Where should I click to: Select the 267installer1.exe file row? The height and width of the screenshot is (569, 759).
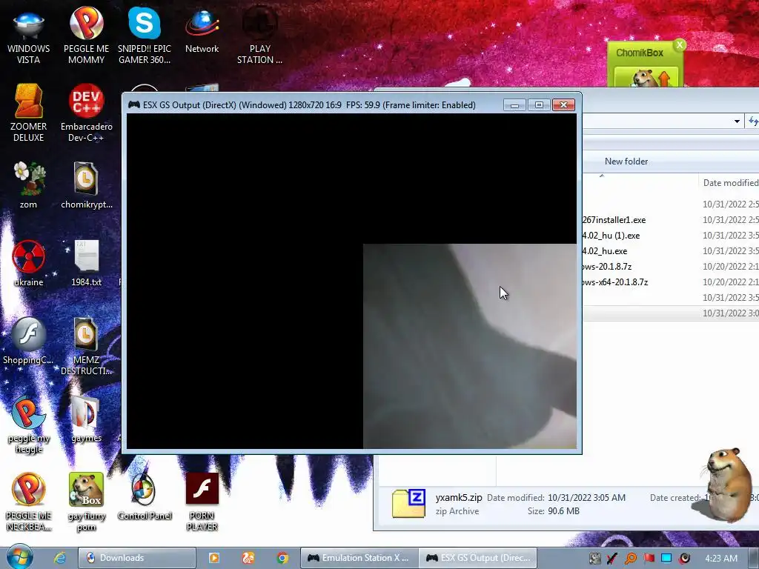[670, 219]
